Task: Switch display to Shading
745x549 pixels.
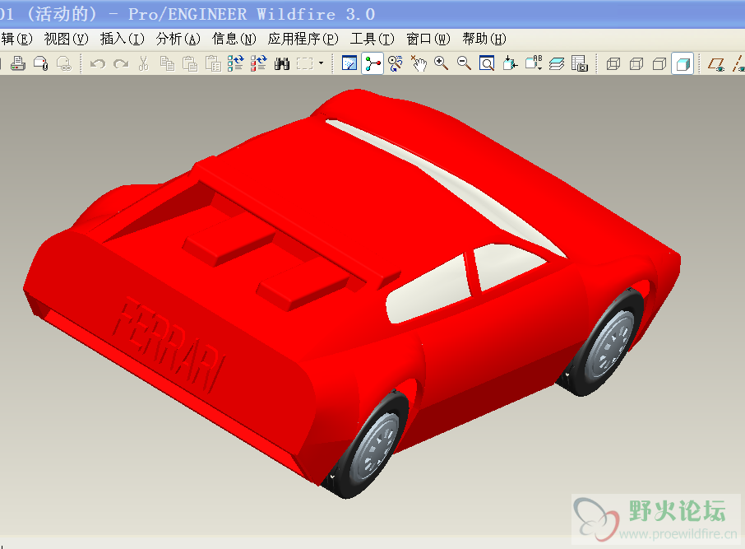Action: tap(683, 63)
